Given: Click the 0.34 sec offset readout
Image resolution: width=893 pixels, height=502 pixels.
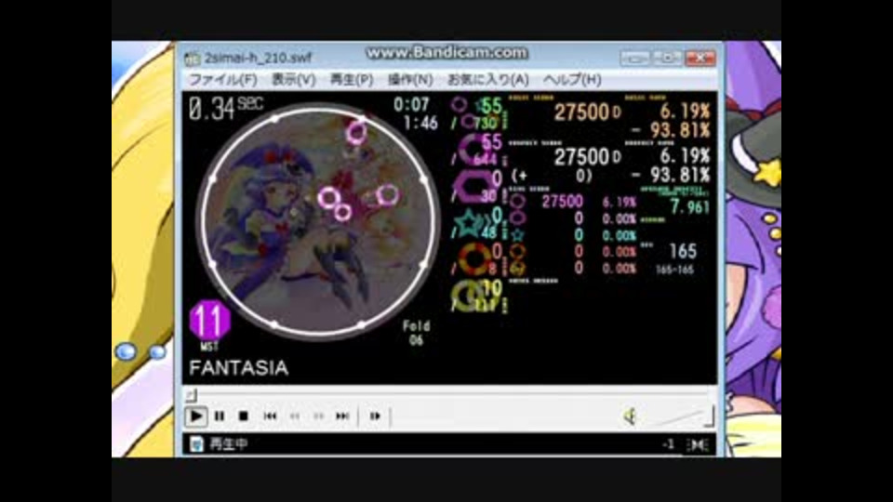Looking at the screenshot, I should (x=226, y=108).
